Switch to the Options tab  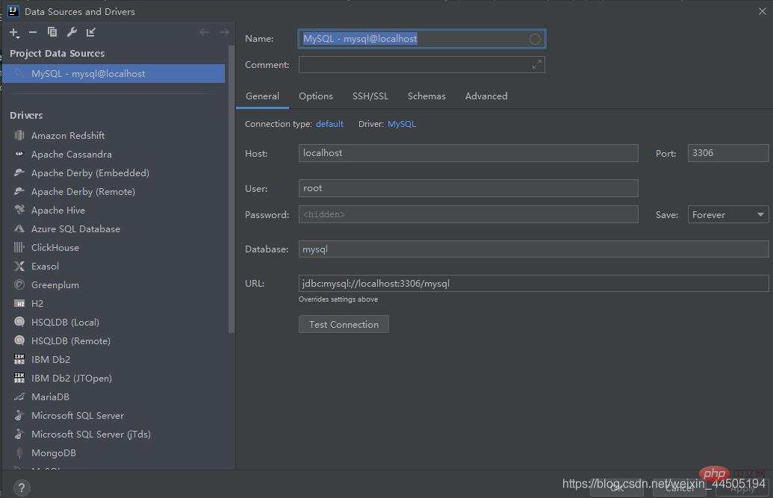pos(315,96)
